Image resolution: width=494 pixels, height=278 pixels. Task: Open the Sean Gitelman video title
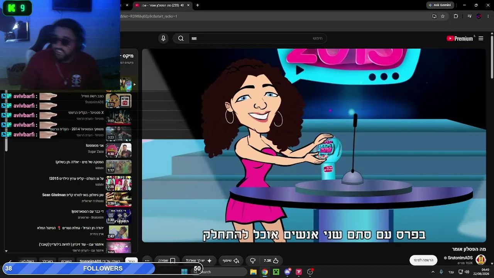[x=73, y=195]
